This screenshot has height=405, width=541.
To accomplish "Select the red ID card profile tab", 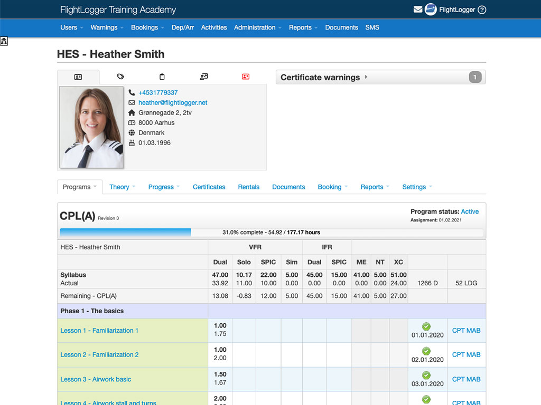I will [246, 77].
